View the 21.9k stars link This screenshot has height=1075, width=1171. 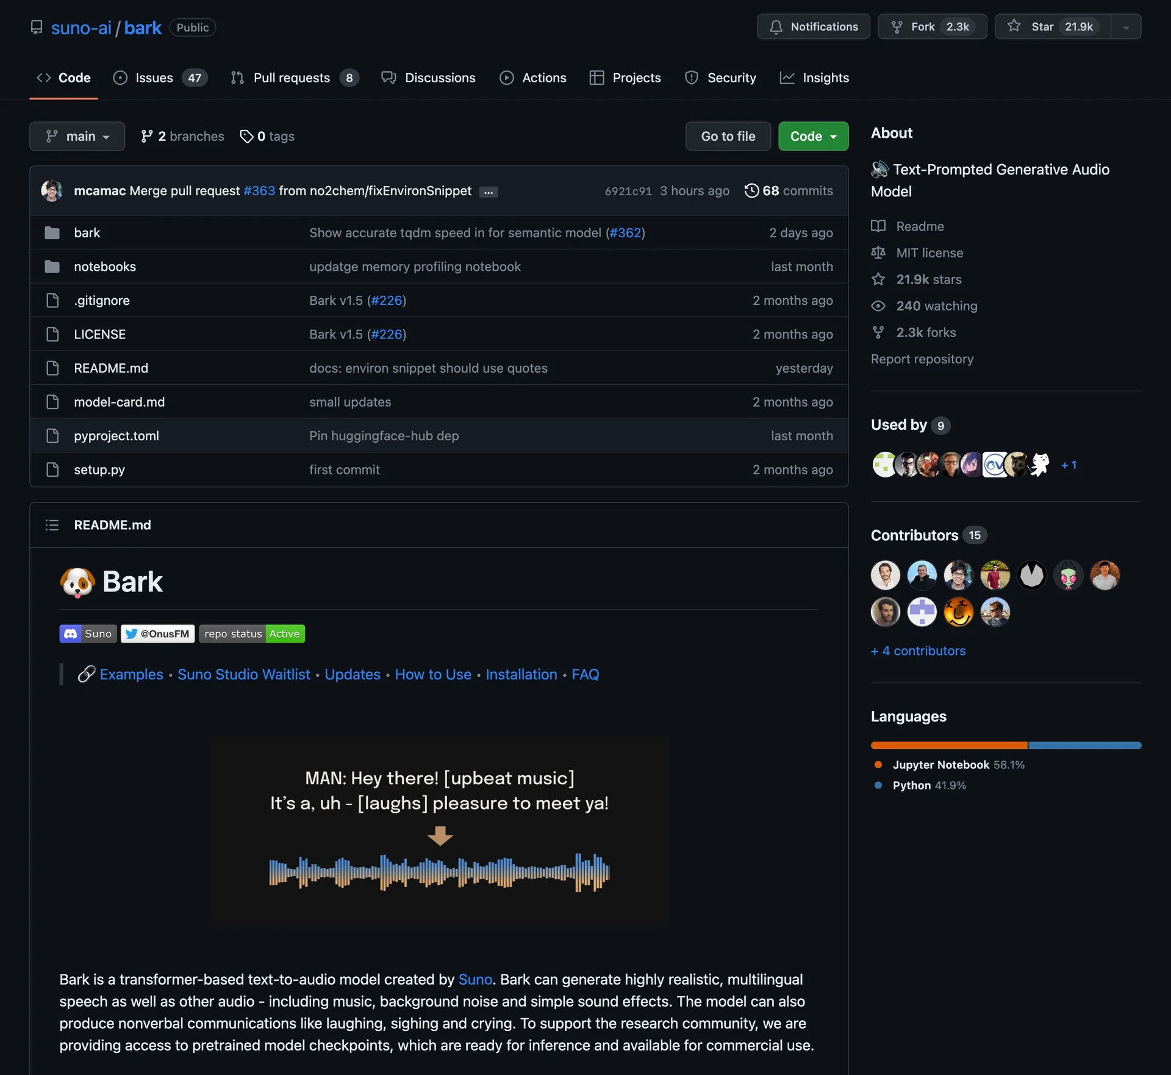(x=916, y=280)
